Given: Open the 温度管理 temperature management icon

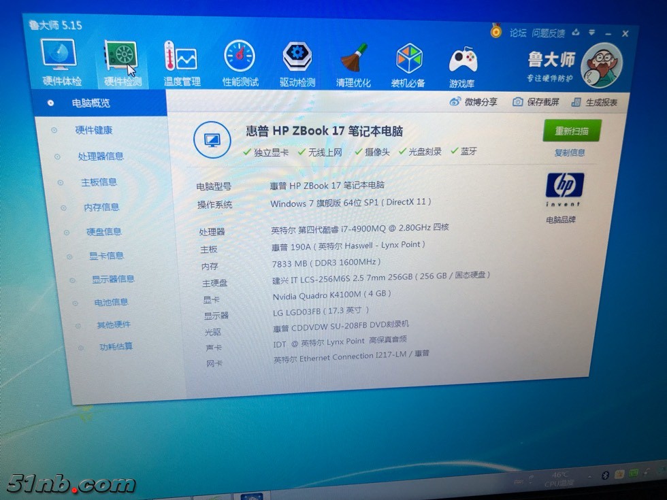Looking at the screenshot, I should click(181, 63).
